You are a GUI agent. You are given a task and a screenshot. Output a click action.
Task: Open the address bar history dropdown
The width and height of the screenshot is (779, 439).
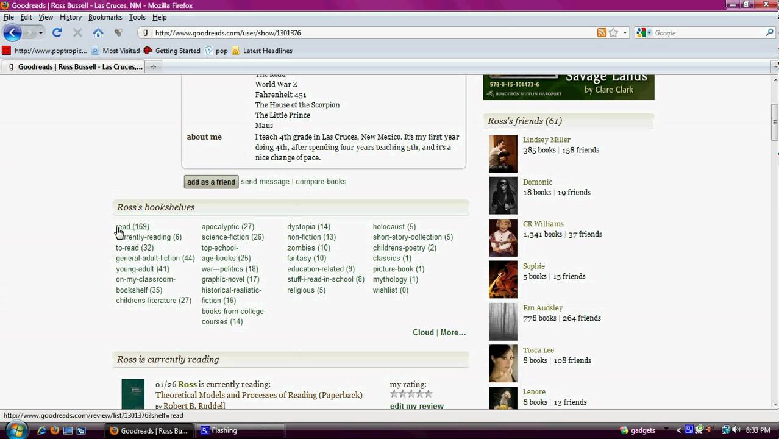point(625,33)
